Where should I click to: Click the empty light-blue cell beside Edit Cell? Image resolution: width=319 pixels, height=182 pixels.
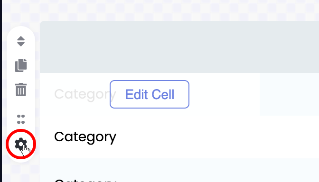[x=289, y=94]
